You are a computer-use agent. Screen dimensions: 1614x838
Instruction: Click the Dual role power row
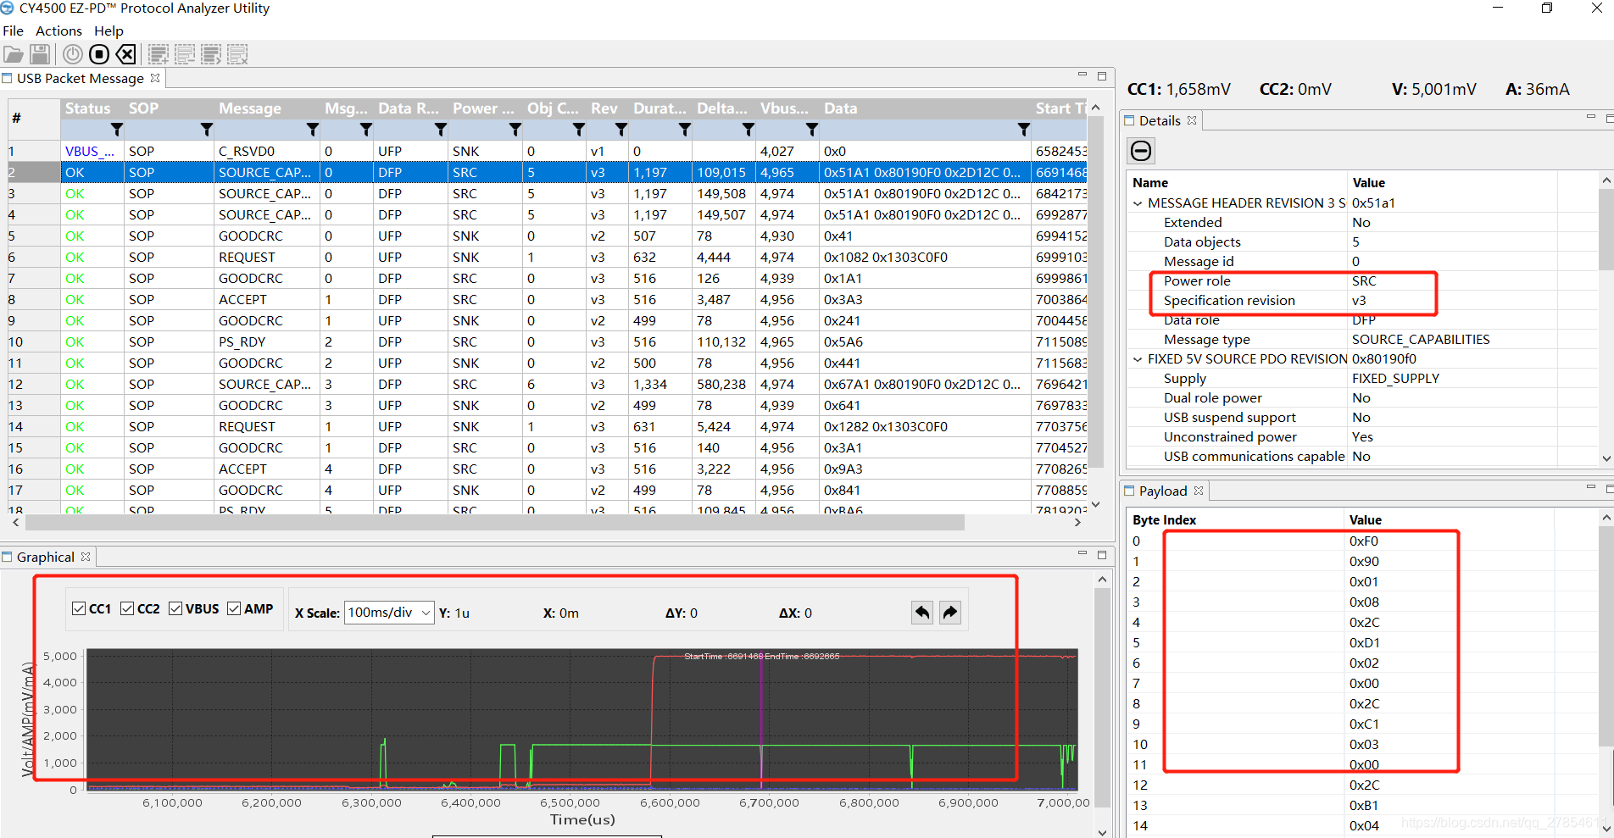tap(1363, 398)
